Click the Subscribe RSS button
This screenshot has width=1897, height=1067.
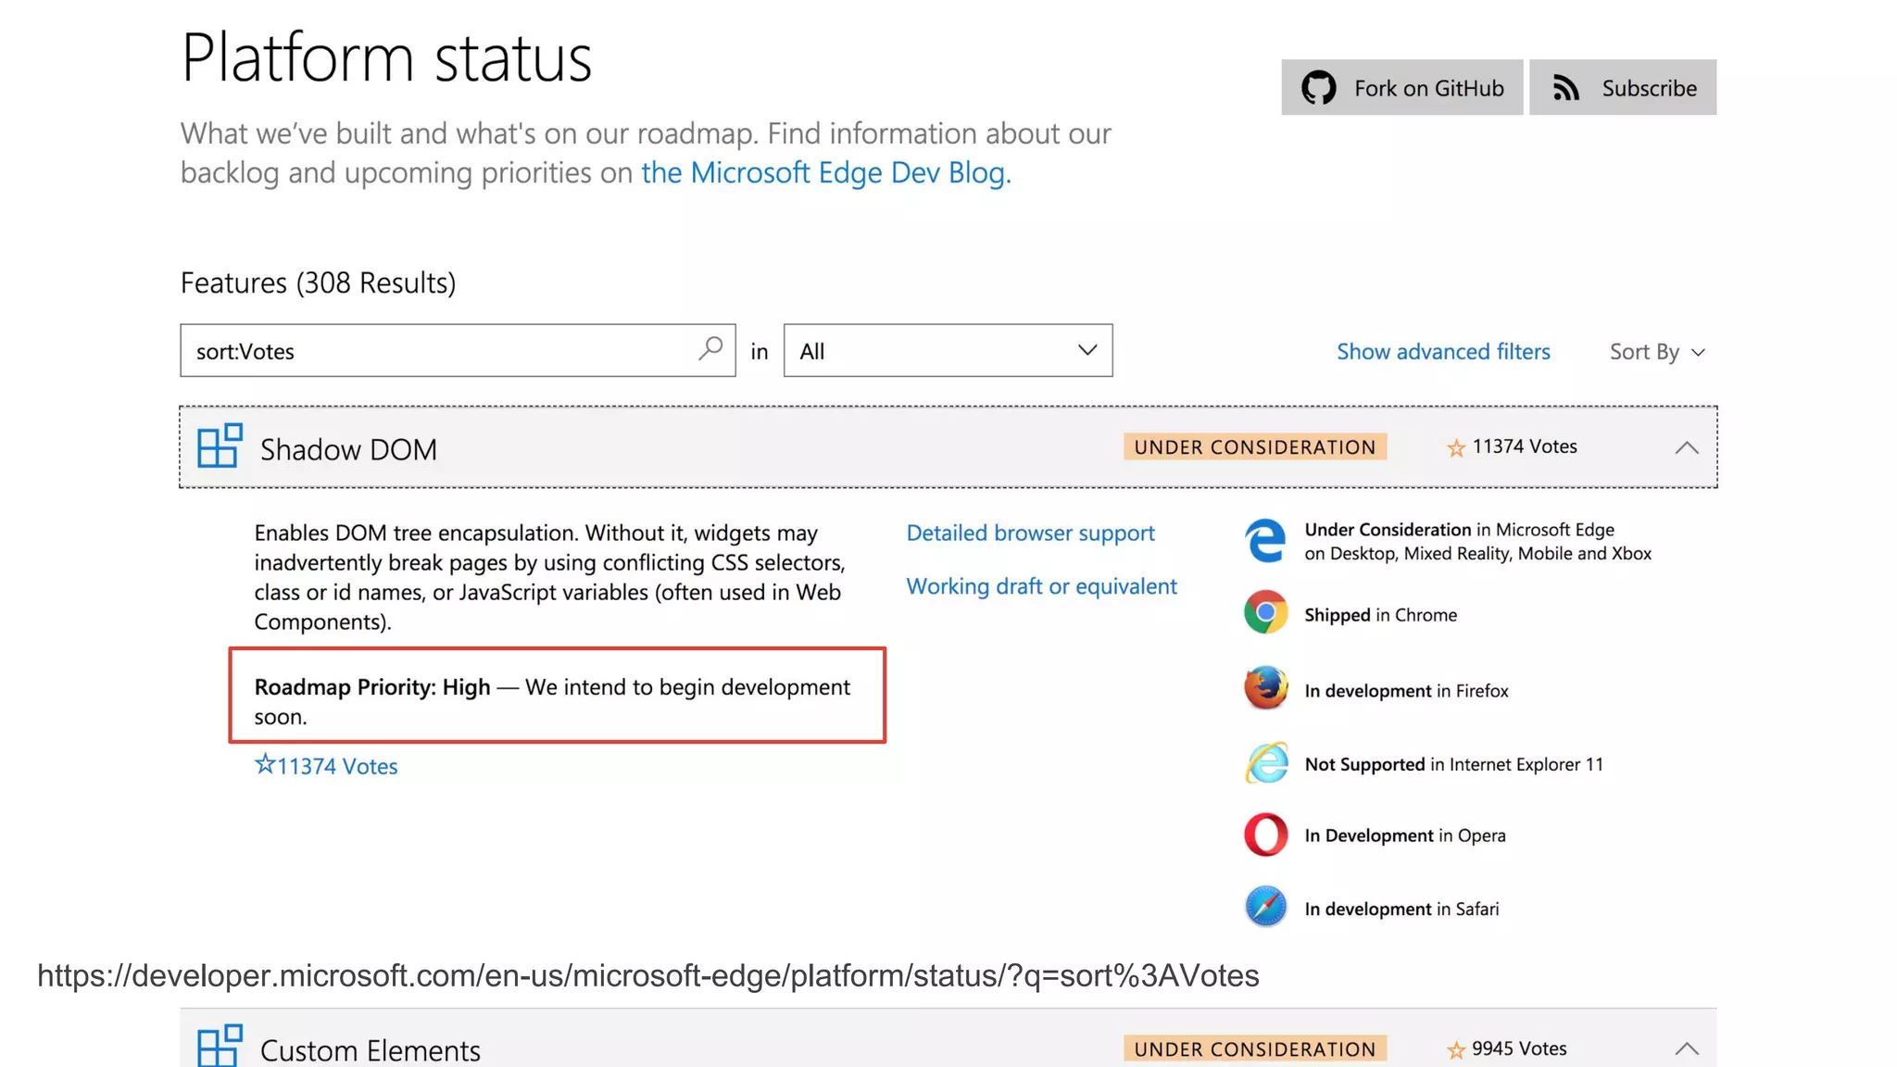1622,88
